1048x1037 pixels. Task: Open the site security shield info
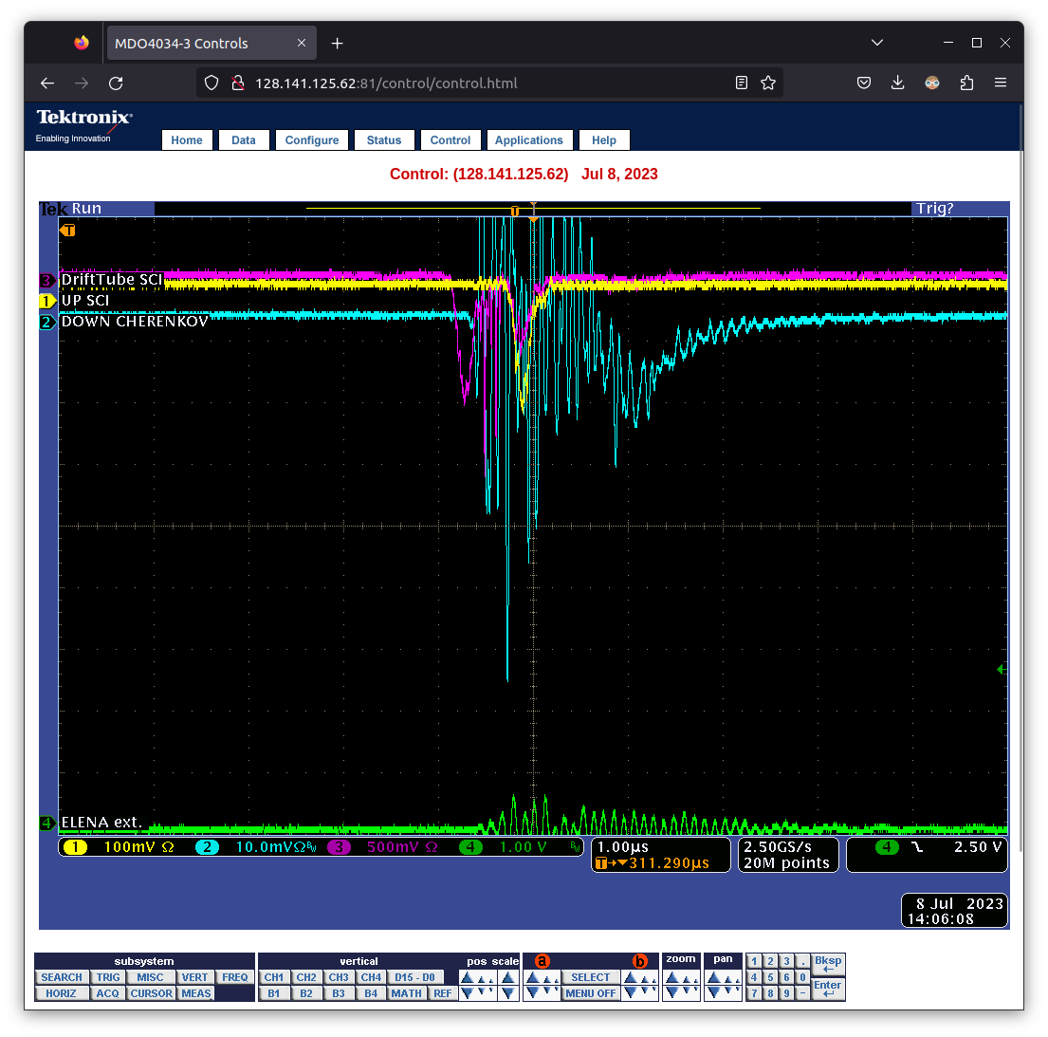[x=211, y=83]
